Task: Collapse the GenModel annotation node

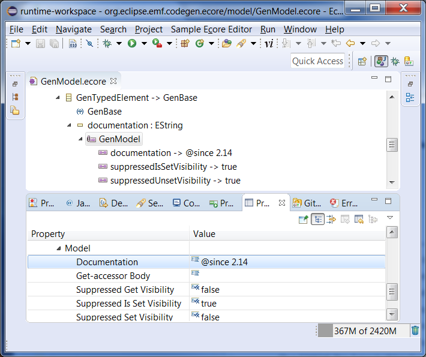Action: point(80,139)
